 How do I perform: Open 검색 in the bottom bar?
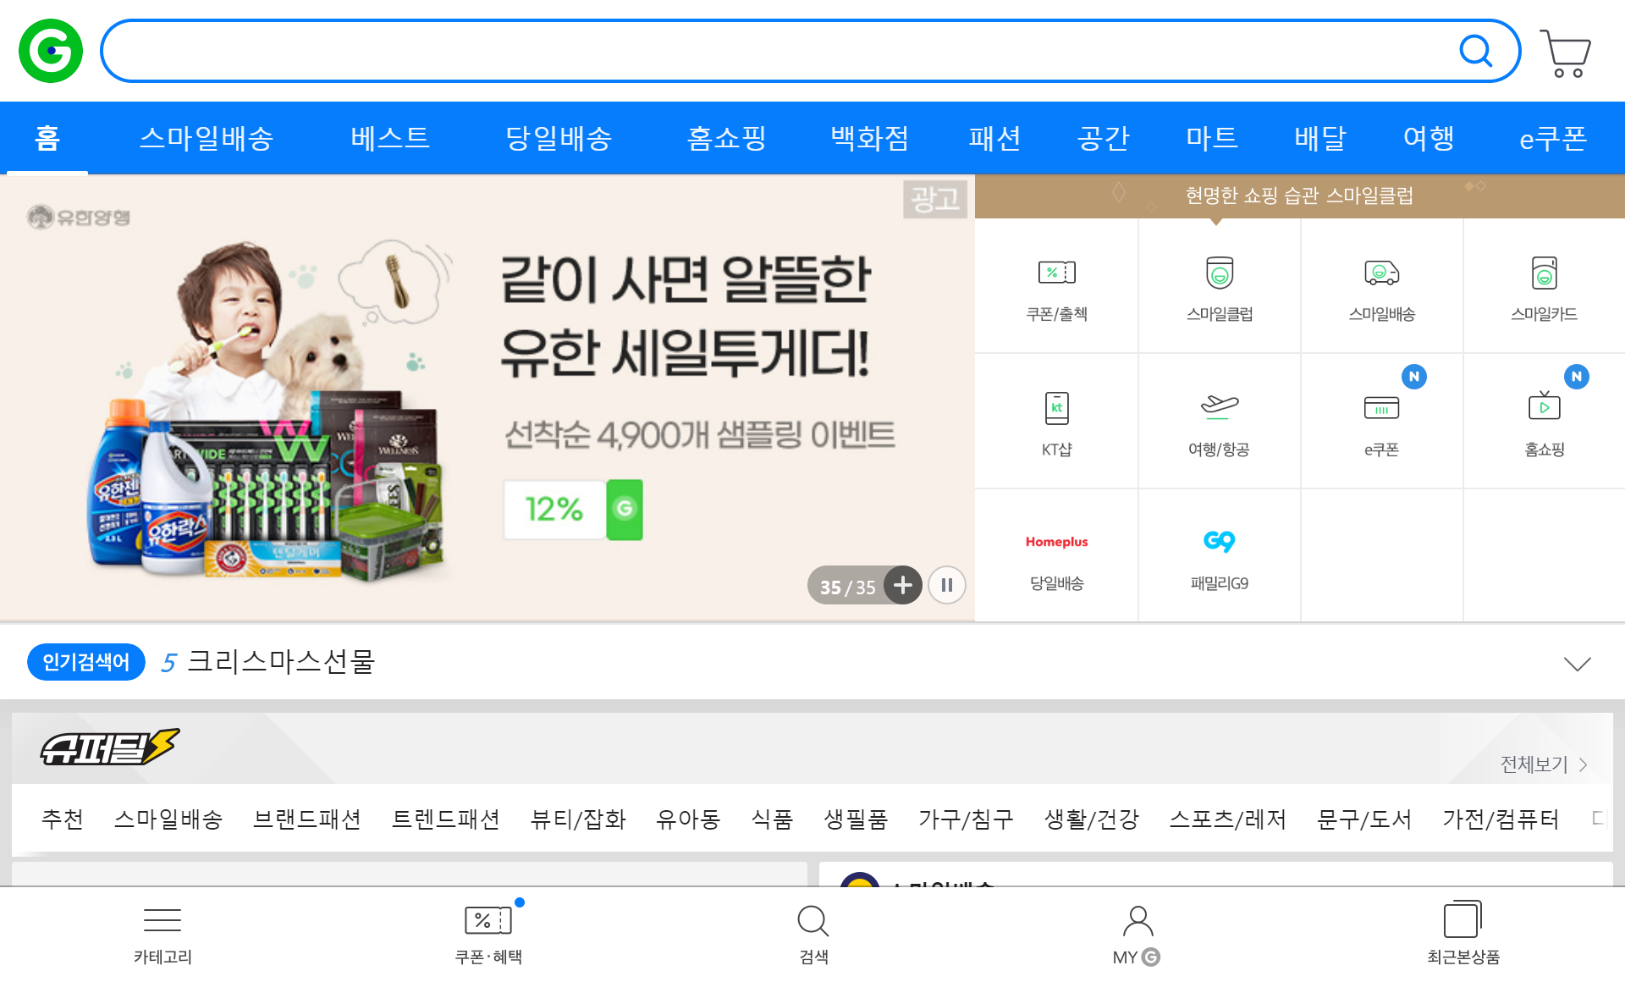click(x=813, y=935)
